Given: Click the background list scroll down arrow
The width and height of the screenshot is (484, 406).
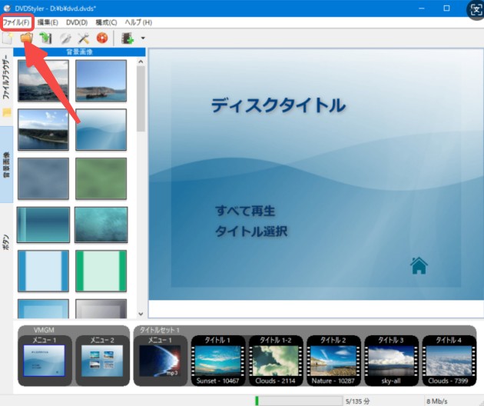Looking at the screenshot, I should (x=141, y=314).
